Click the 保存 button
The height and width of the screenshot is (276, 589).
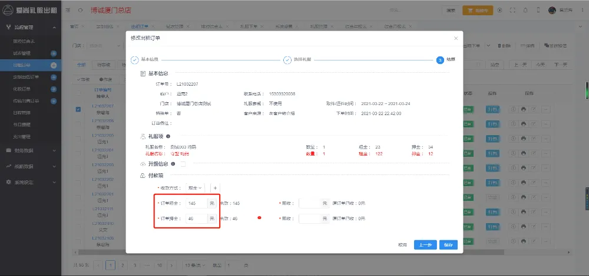(448, 245)
